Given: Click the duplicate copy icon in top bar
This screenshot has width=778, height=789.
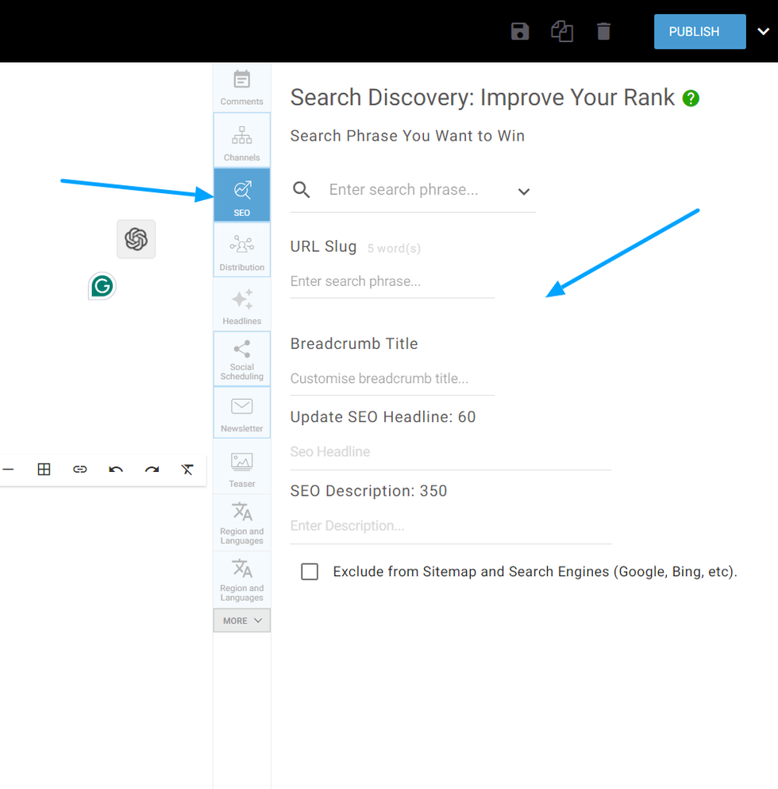Looking at the screenshot, I should click(562, 32).
